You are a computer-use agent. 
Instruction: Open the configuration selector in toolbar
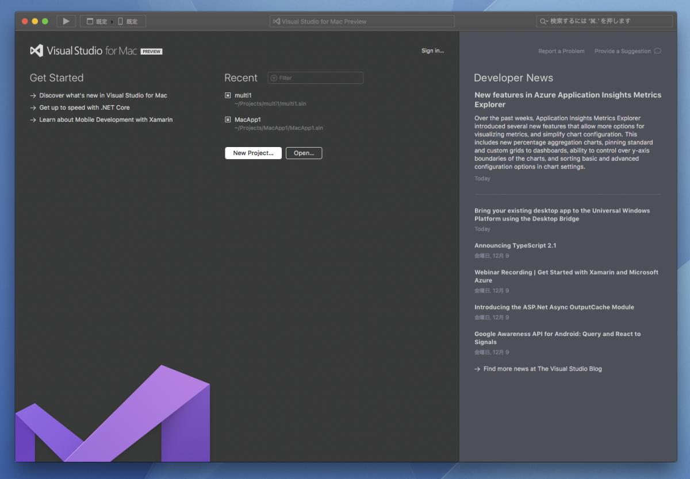point(97,21)
